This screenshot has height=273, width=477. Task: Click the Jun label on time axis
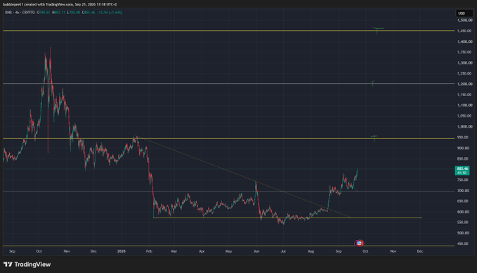256,251
